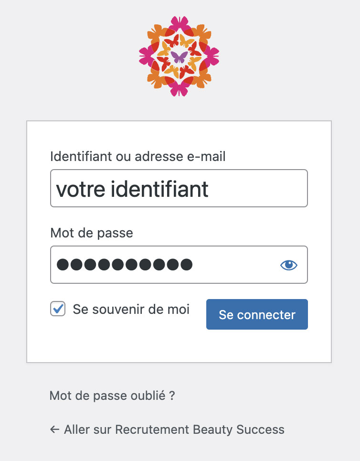Click the butterfly mandala site logo
Image resolution: width=360 pixels, height=461 pixels.
tap(179, 56)
